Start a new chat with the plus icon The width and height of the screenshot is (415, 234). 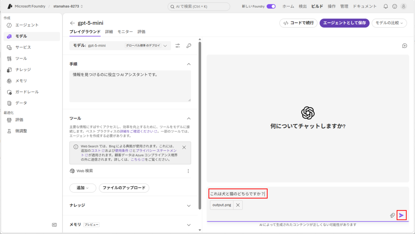coord(404,46)
